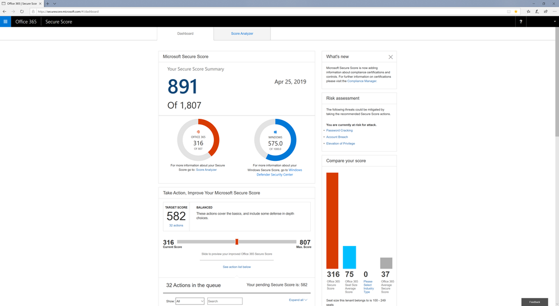
Task: Click the 'Of 1,807' total score text
Action: 184,105
